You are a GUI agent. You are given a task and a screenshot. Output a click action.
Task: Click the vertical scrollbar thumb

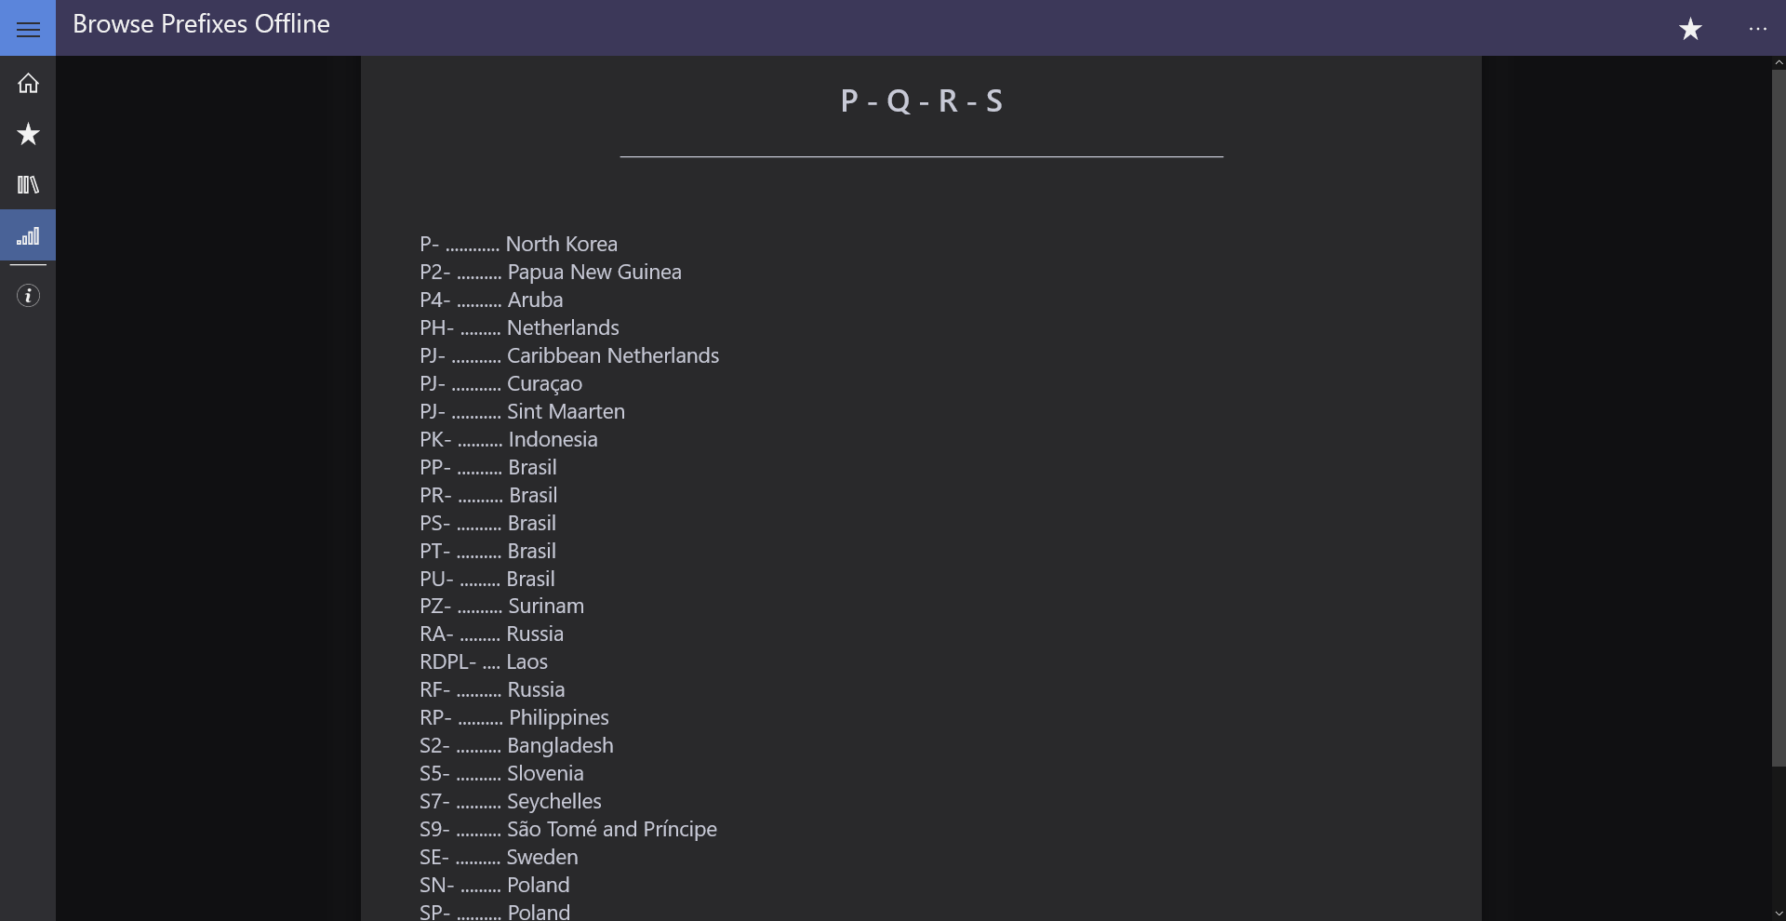click(1779, 417)
